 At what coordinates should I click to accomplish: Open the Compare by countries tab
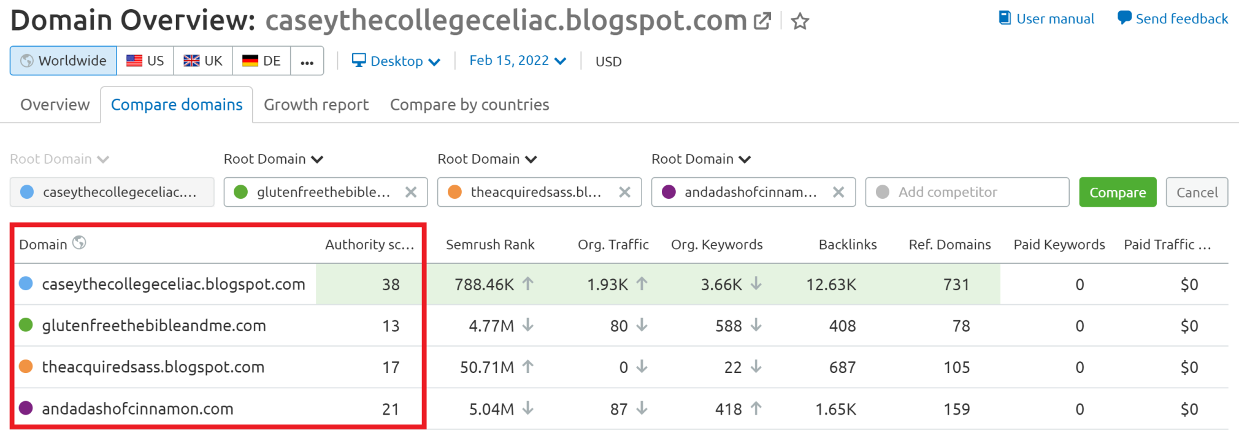coord(469,105)
